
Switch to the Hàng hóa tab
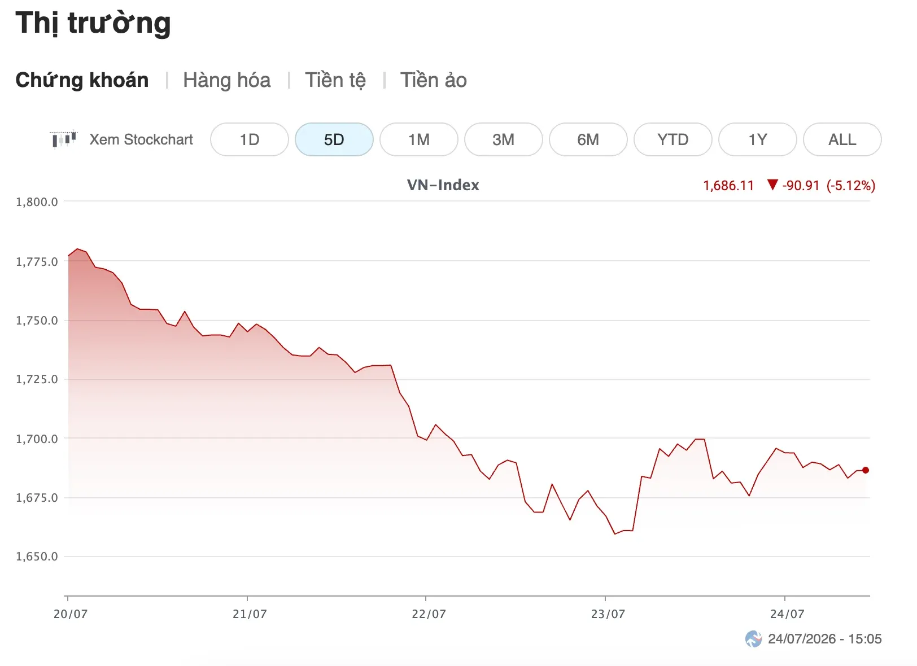click(227, 80)
